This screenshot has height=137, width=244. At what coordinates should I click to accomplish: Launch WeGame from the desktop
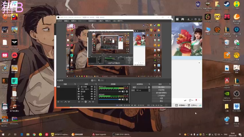207,18
